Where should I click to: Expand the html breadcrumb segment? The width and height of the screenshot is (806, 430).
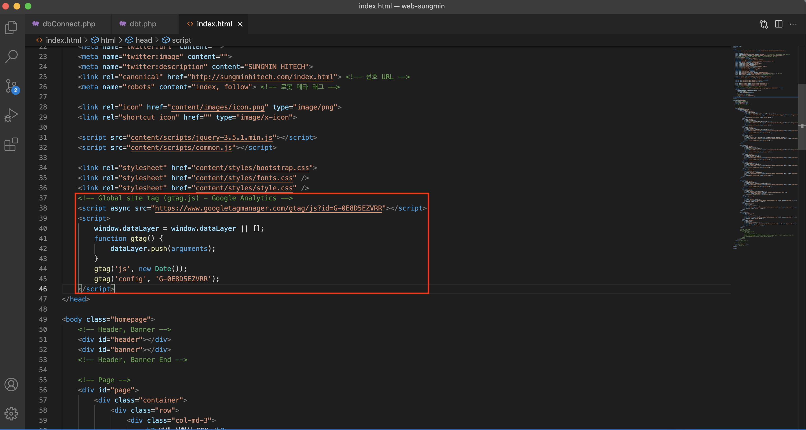click(x=108, y=40)
